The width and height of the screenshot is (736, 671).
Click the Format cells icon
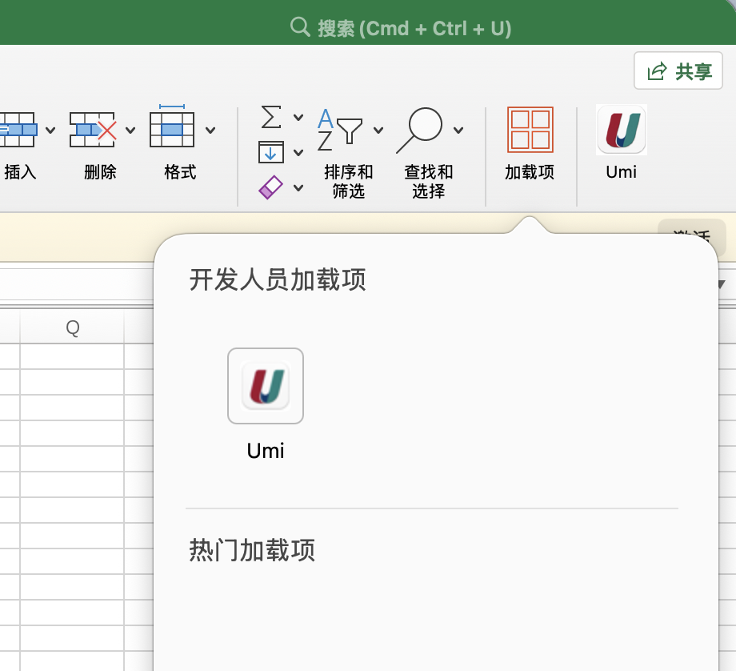point(172,126)
